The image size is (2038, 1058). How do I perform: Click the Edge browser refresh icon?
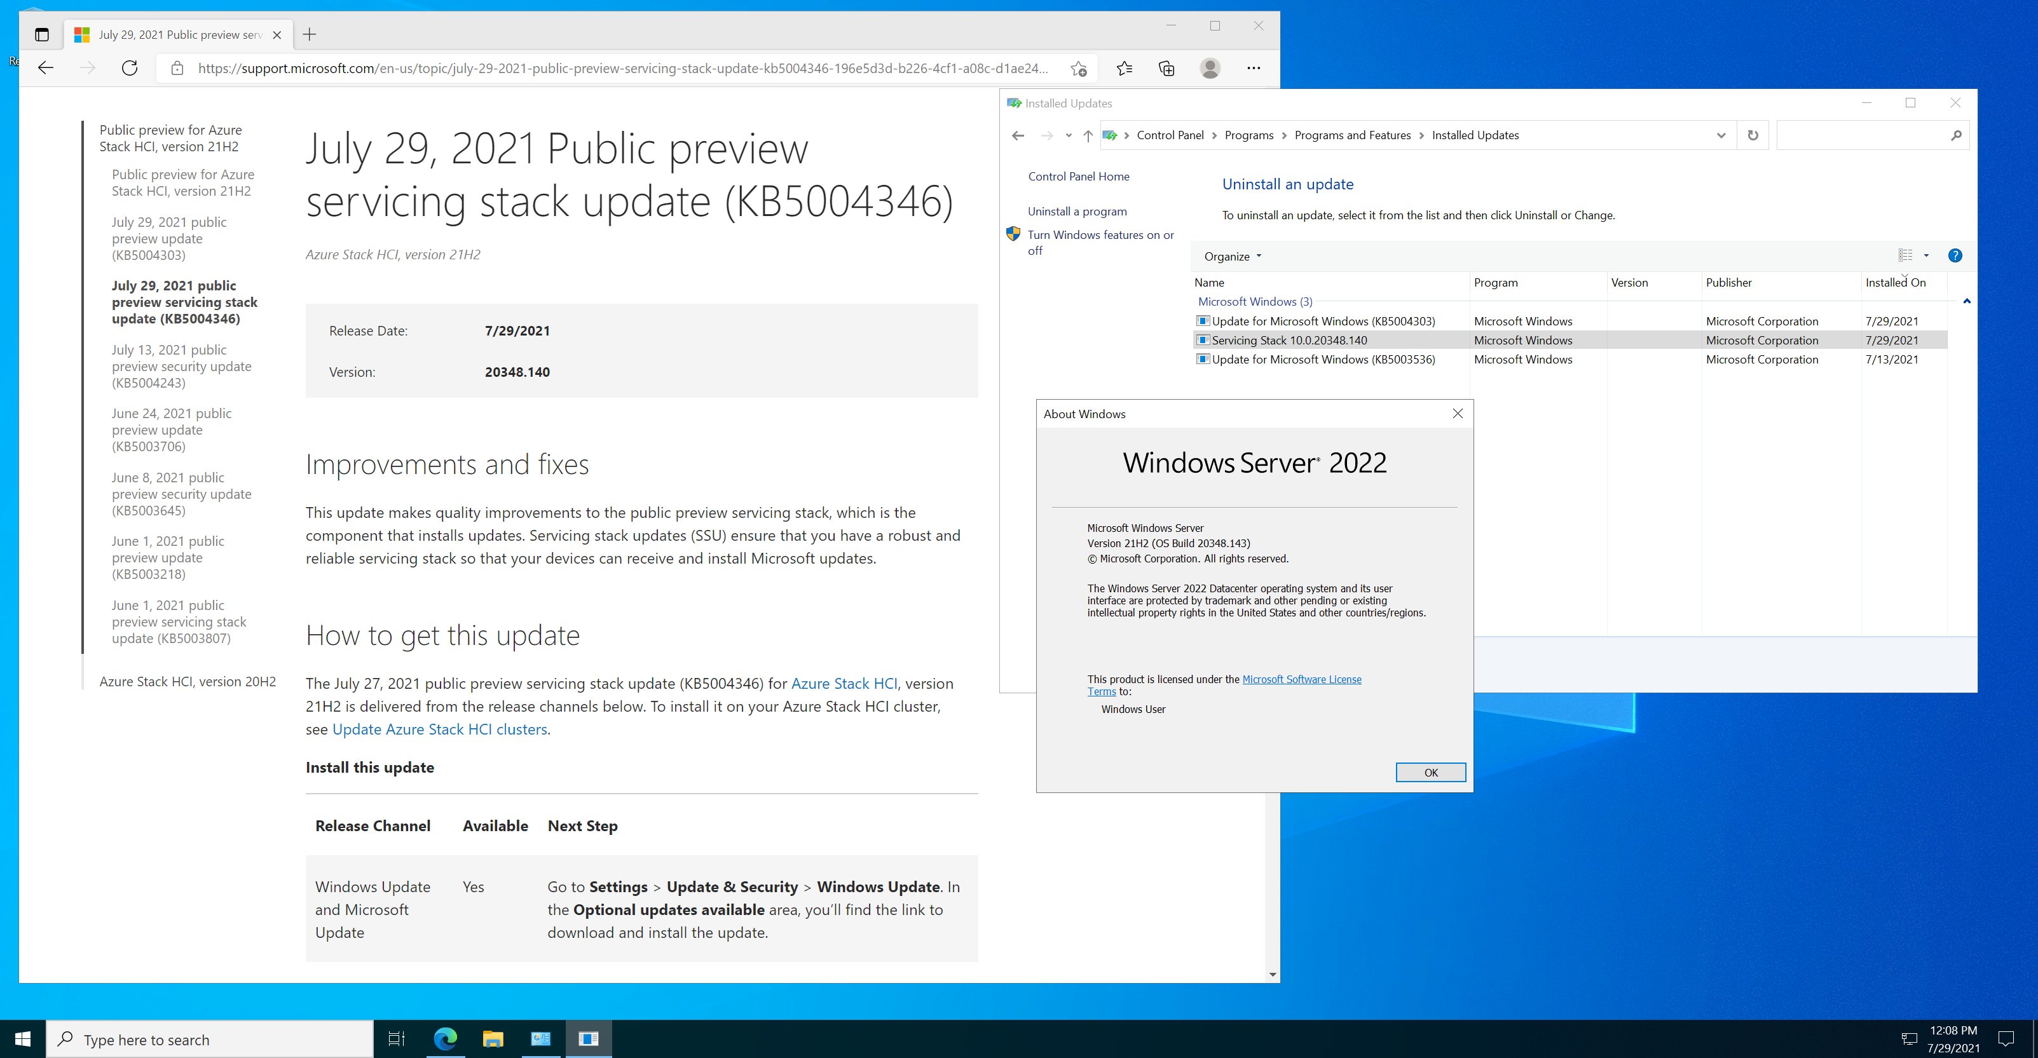point(130,68)
